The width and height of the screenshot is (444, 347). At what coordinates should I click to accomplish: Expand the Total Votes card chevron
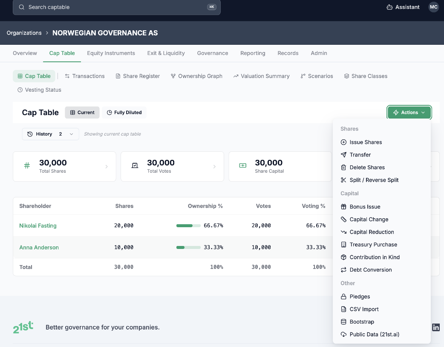[x=214, y=167]
